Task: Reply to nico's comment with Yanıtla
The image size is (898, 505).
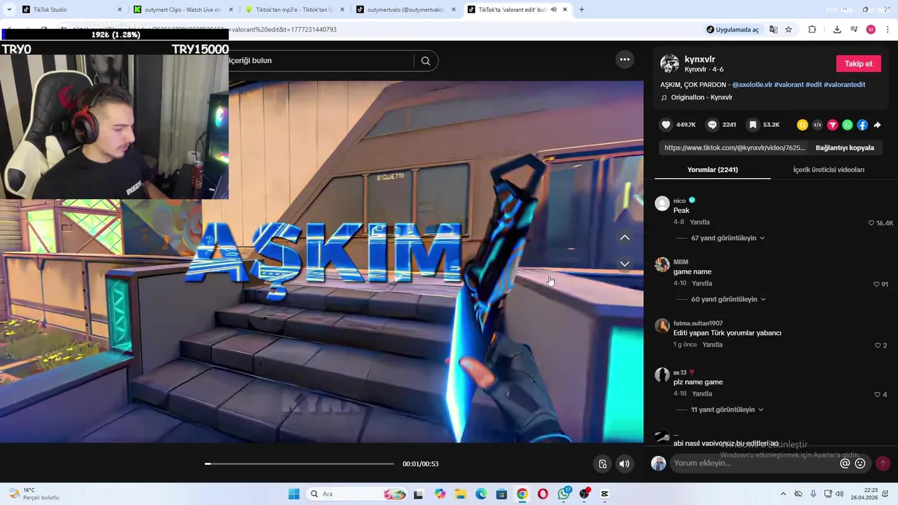Action: (x=699, y=222)
